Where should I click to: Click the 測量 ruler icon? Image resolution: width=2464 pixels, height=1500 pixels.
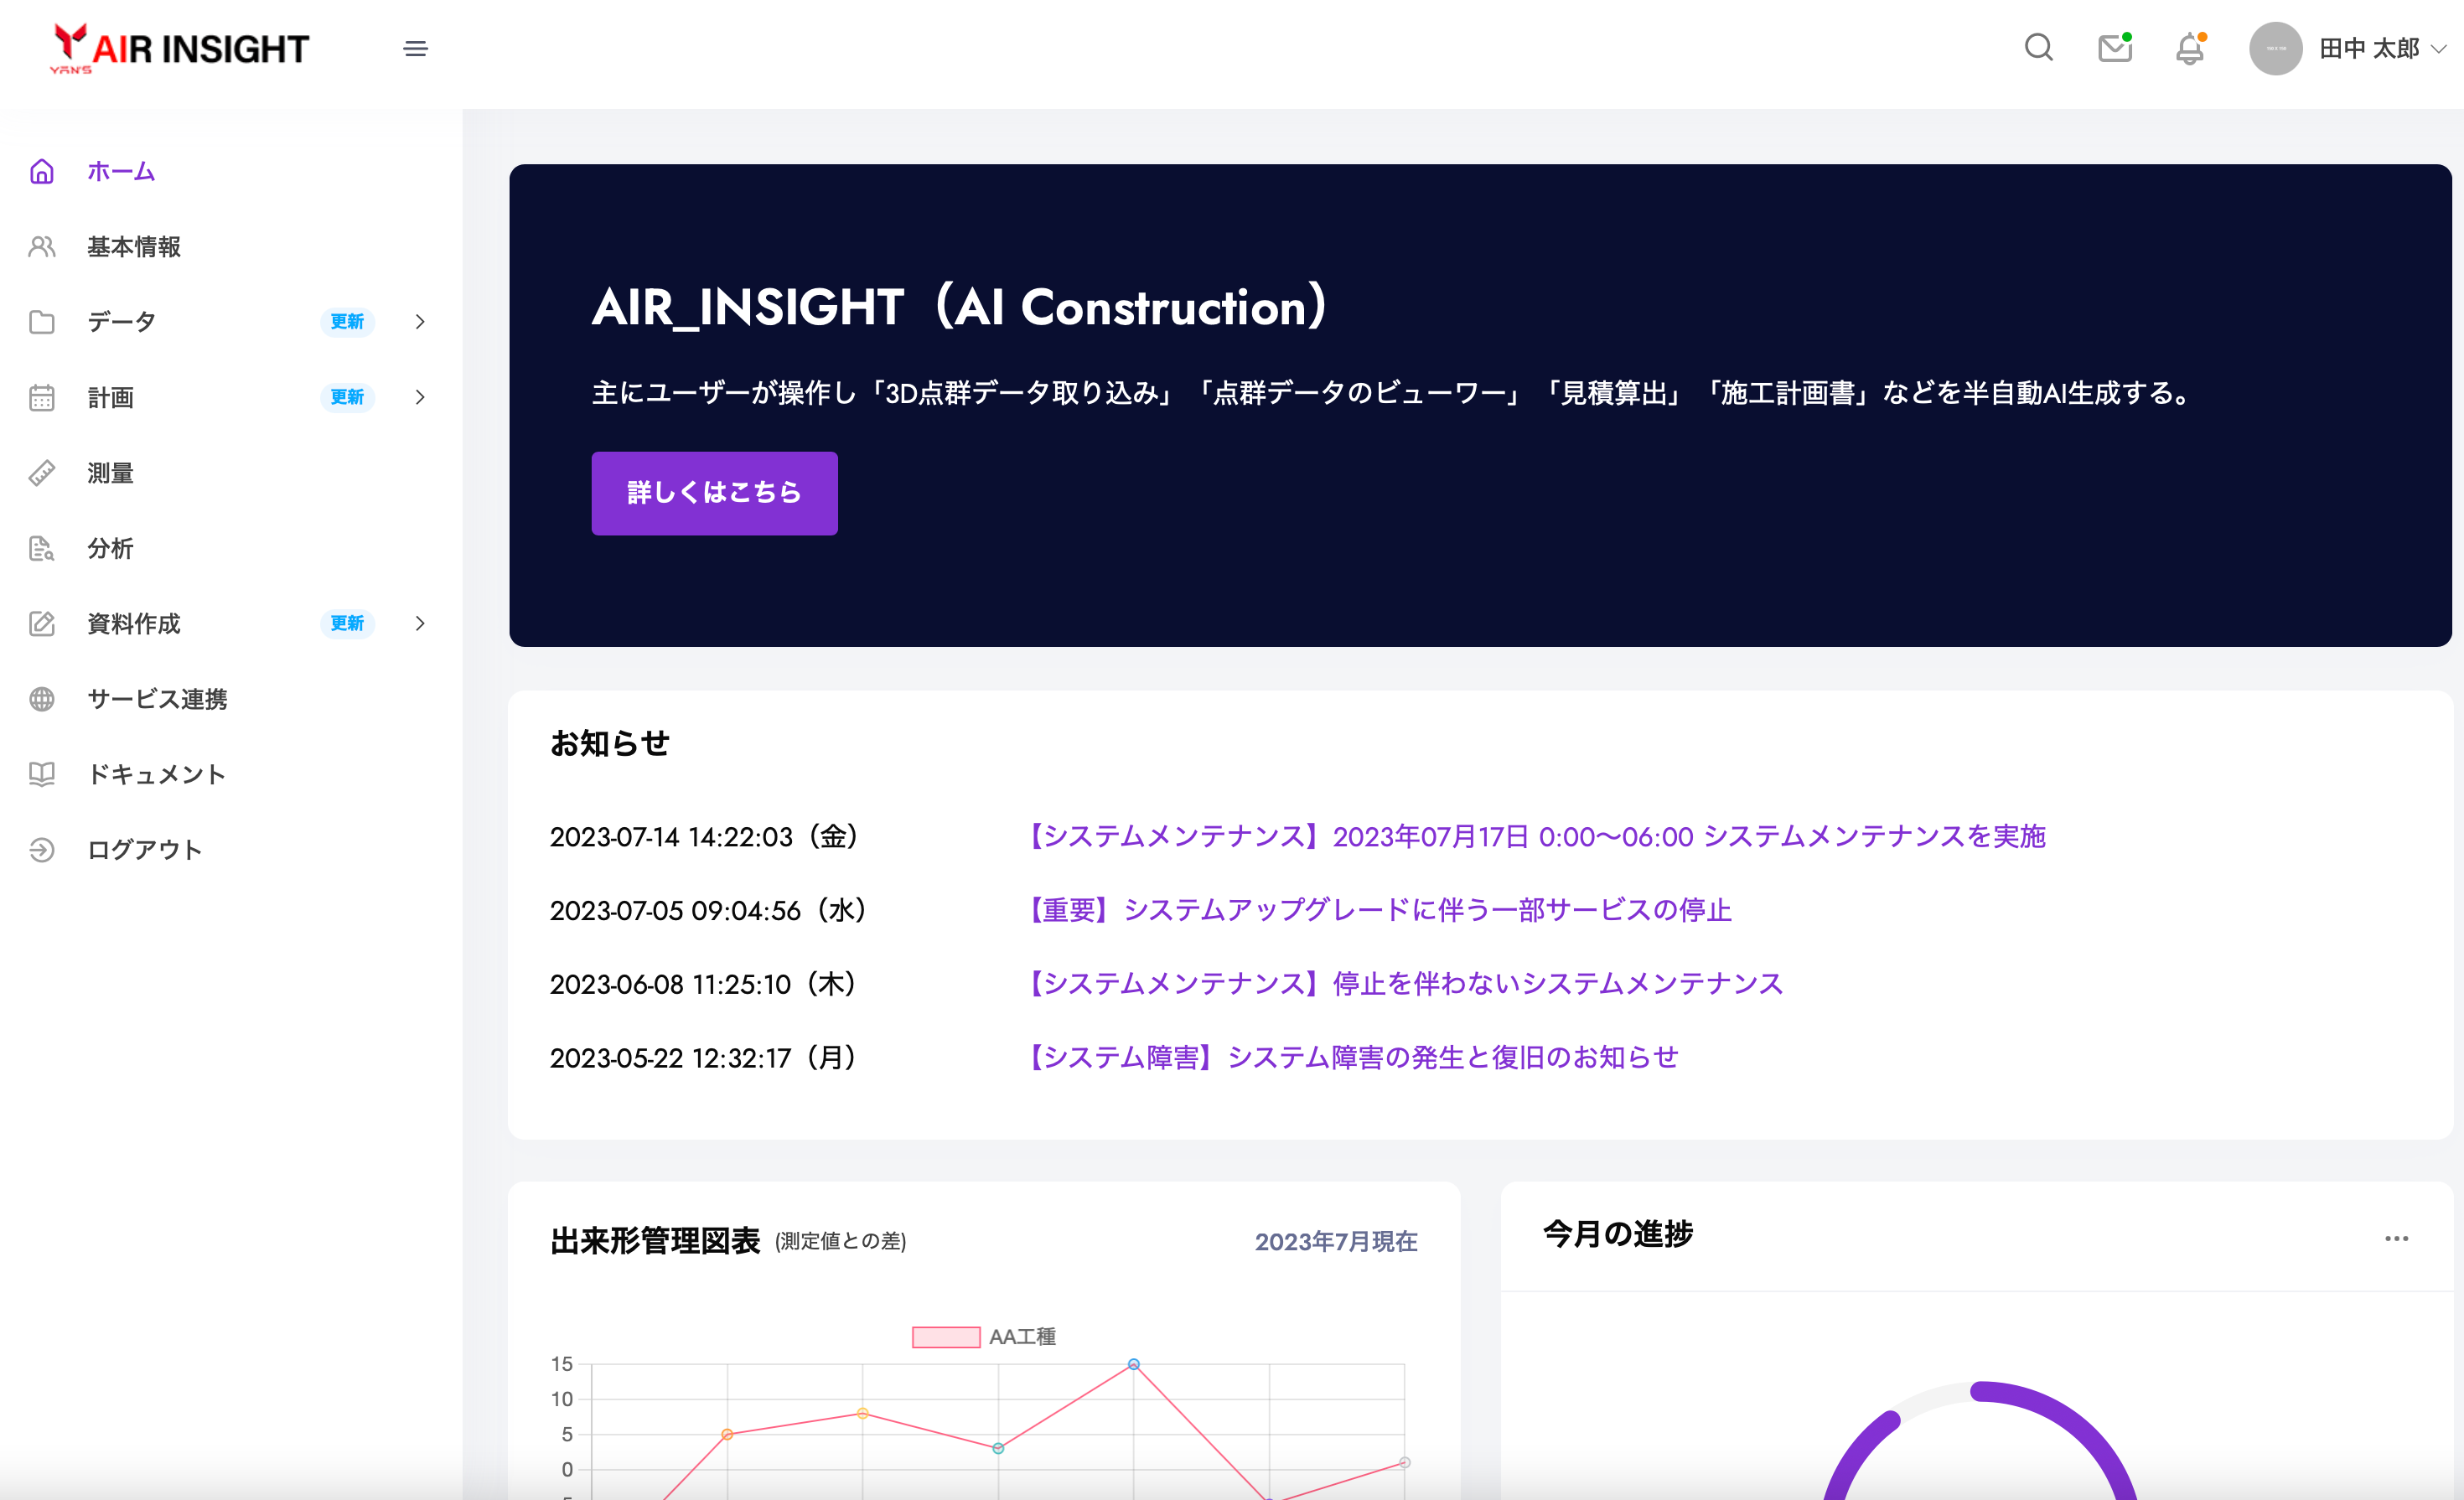tap(42, 473)
